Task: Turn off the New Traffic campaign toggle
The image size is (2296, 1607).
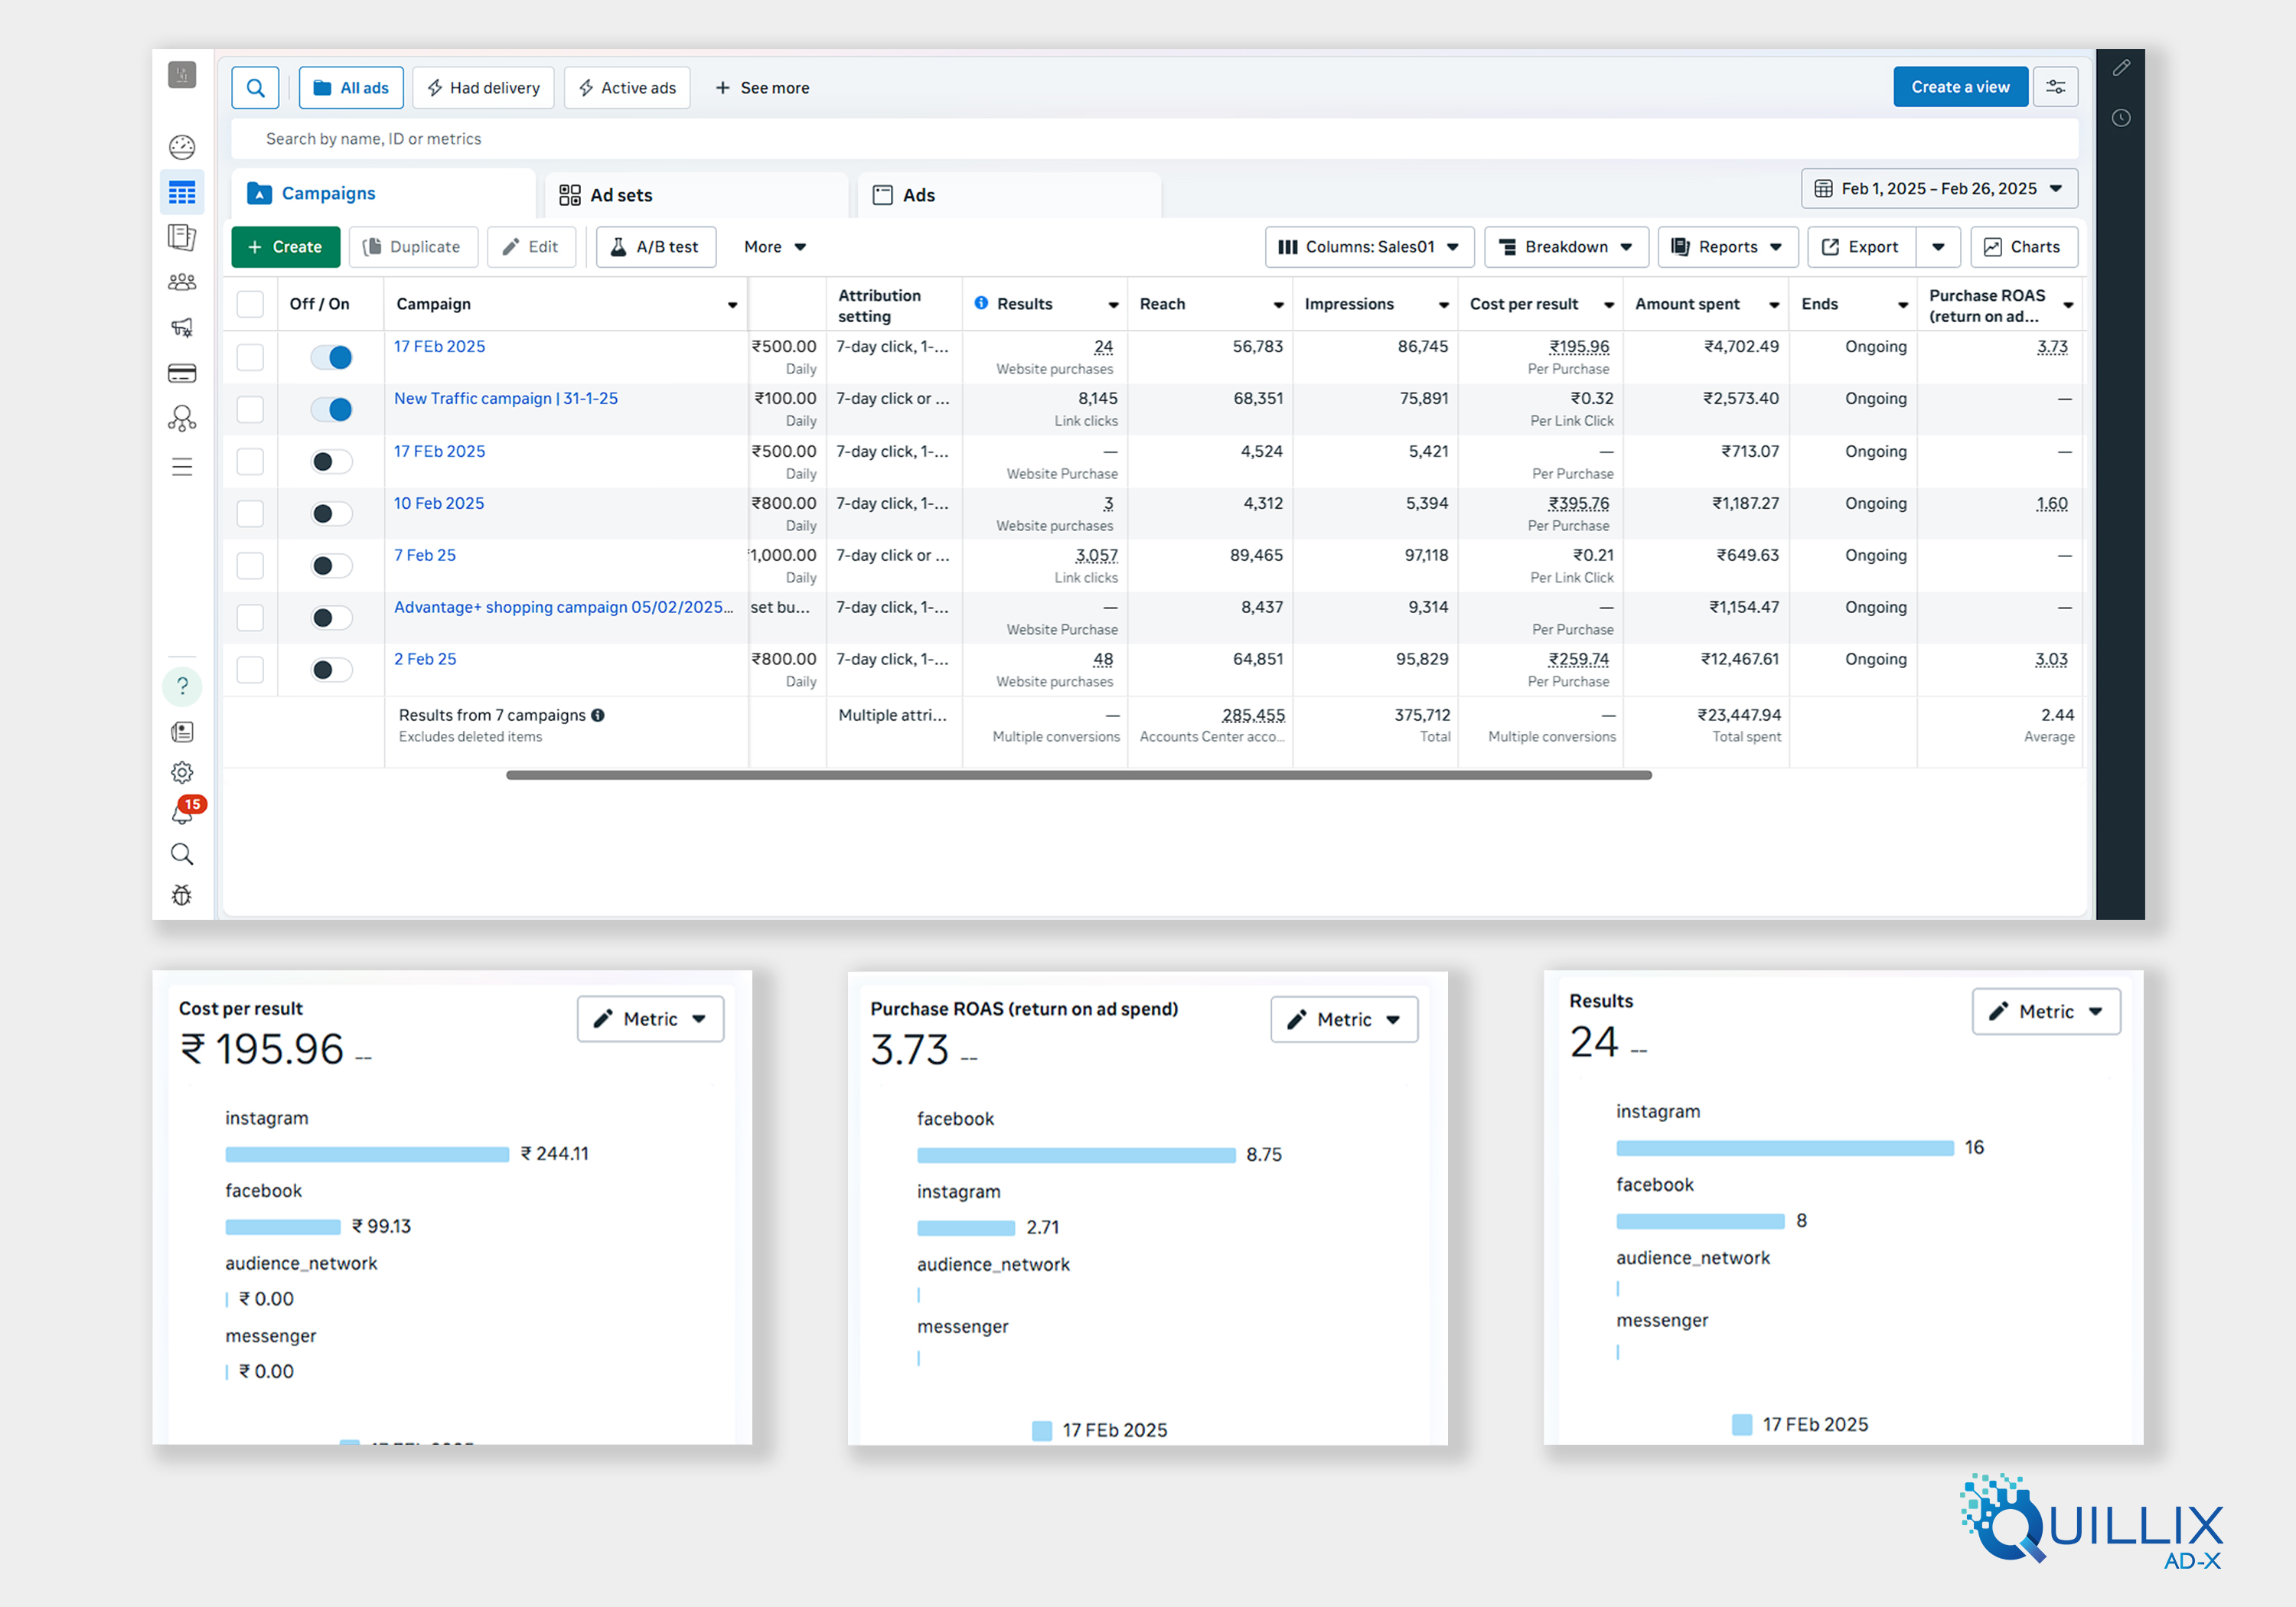Action: pyautogui.click(x=331, y=409)
